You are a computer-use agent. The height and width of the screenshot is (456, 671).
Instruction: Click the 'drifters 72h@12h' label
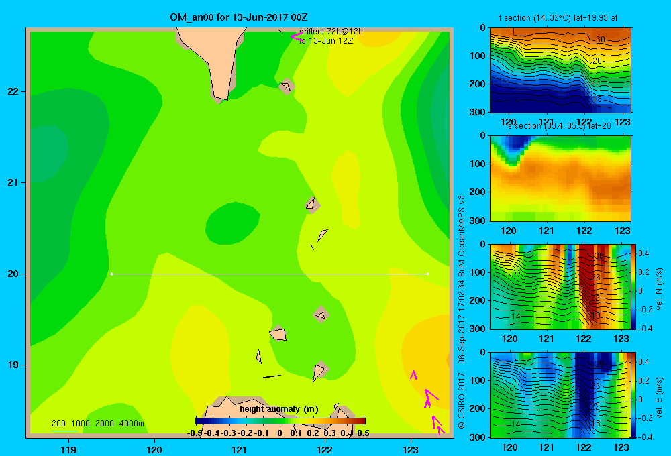[x=331, y=32]
